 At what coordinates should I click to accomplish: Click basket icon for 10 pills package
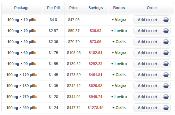(166, 20)
